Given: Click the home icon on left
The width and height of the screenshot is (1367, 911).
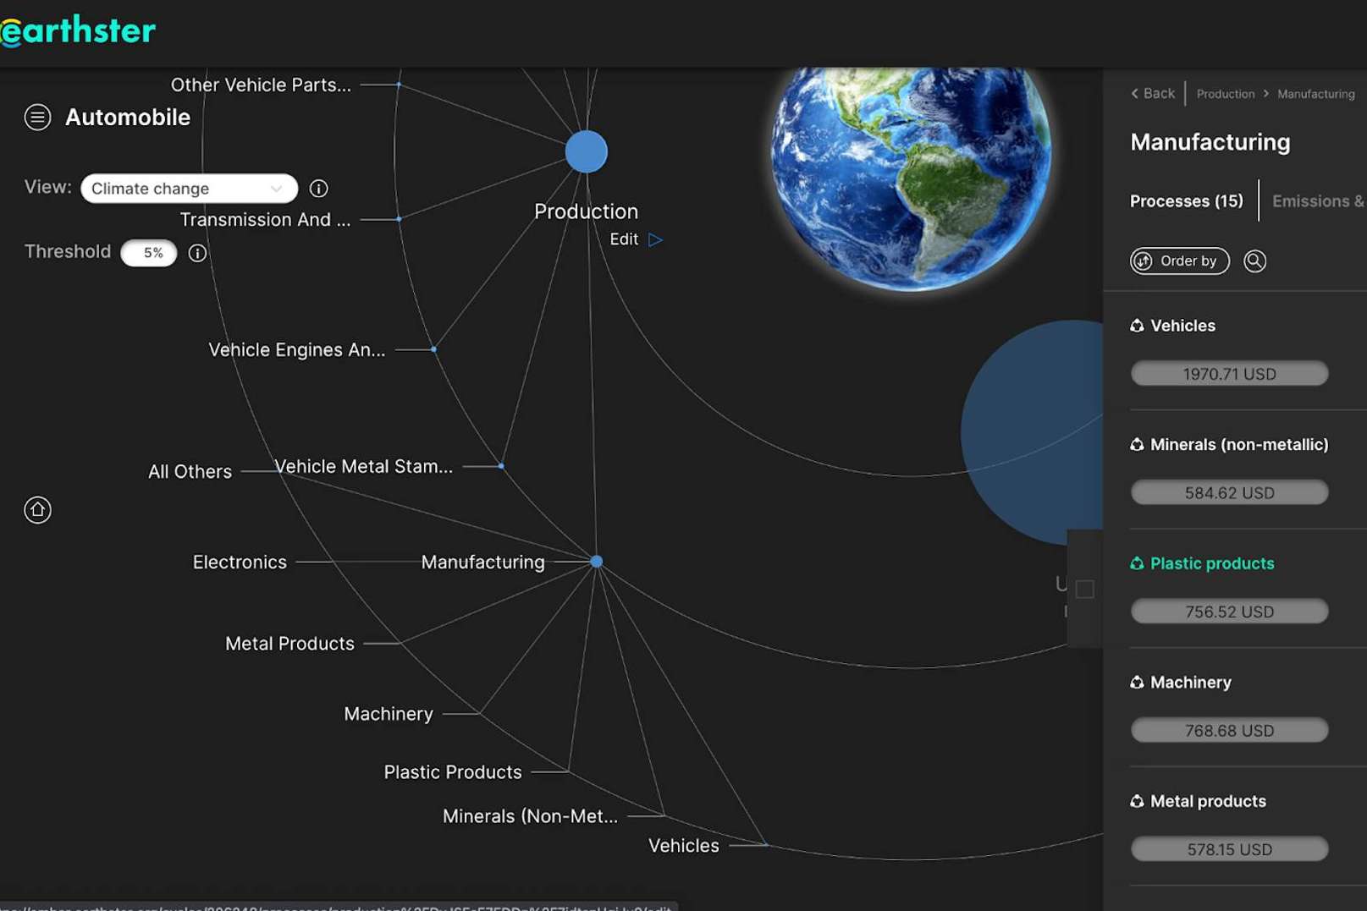Looking at the screenshot, I should (x=37, y=510).
